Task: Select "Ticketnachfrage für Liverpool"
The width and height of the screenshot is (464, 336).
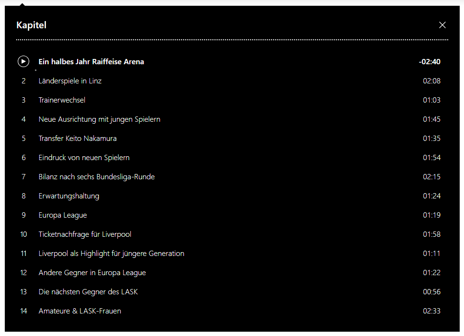Action: coord(85,234)
